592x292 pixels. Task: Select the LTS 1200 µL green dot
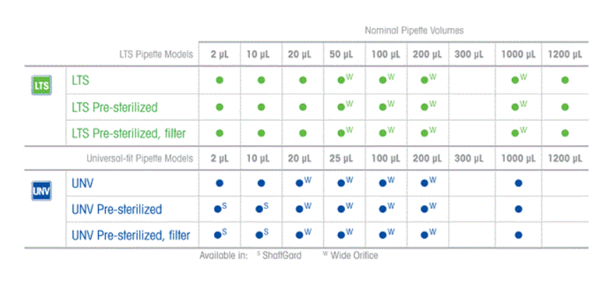(x=565, y=80)
